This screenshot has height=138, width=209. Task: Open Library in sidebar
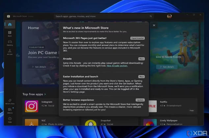(x=10, y=111)
